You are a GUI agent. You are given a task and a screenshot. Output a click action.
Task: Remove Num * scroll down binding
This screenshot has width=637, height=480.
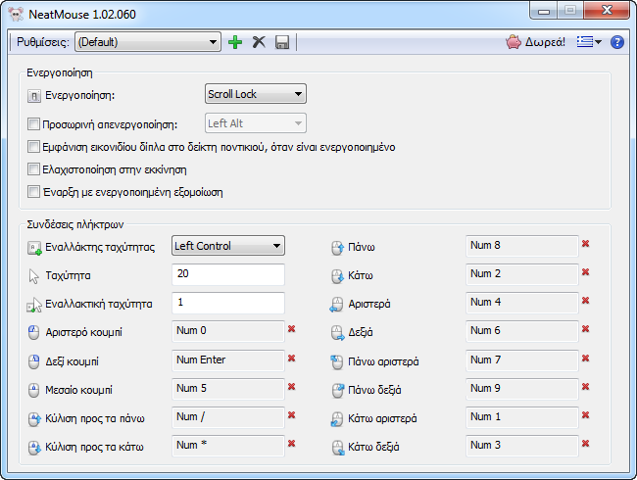coord(291,444)
